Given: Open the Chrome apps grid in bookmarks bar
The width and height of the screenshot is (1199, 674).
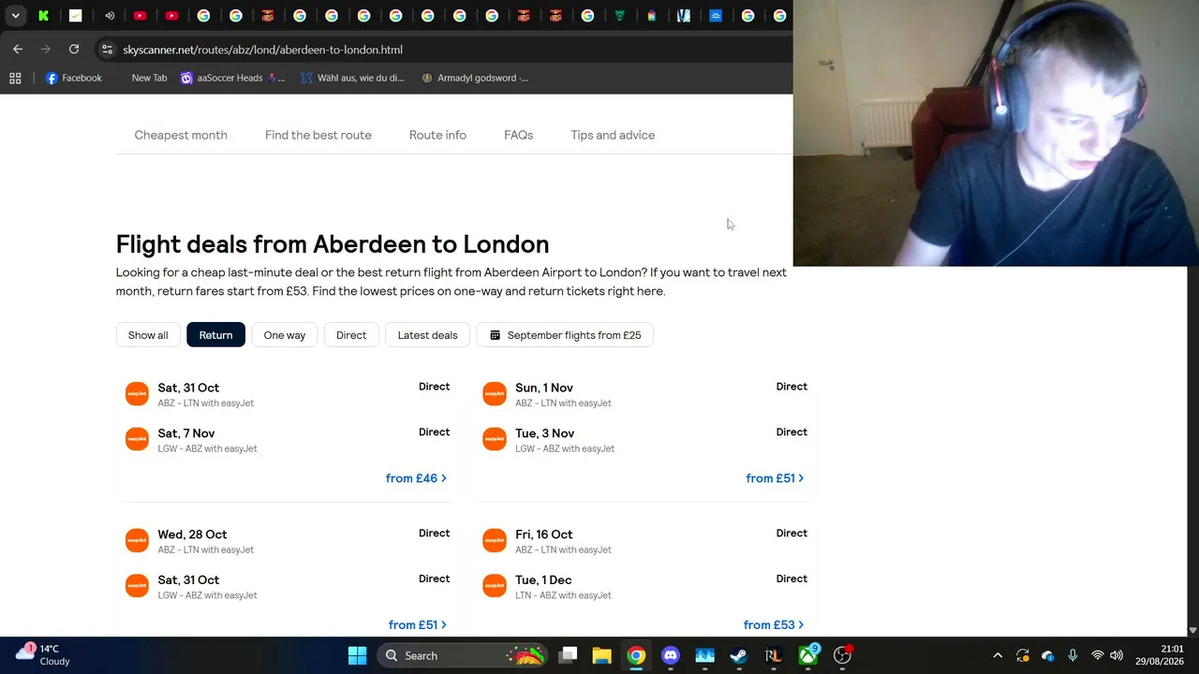Looking at the screenshot, I should (x=15, y=78).
